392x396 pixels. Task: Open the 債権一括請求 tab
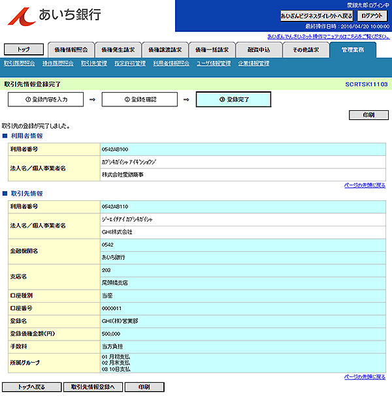click(x=212, y=50)
